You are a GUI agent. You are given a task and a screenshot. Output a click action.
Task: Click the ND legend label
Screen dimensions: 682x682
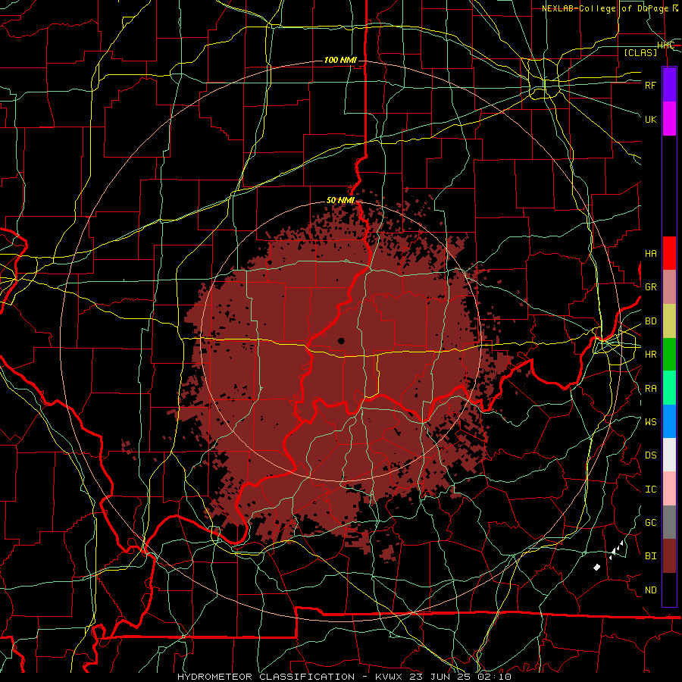pos(650,590)
